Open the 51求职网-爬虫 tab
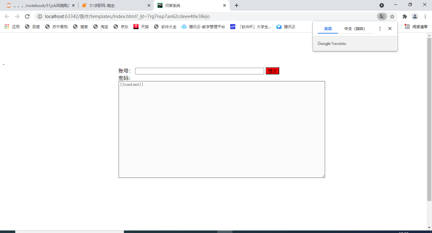 [x=115, y=5]
